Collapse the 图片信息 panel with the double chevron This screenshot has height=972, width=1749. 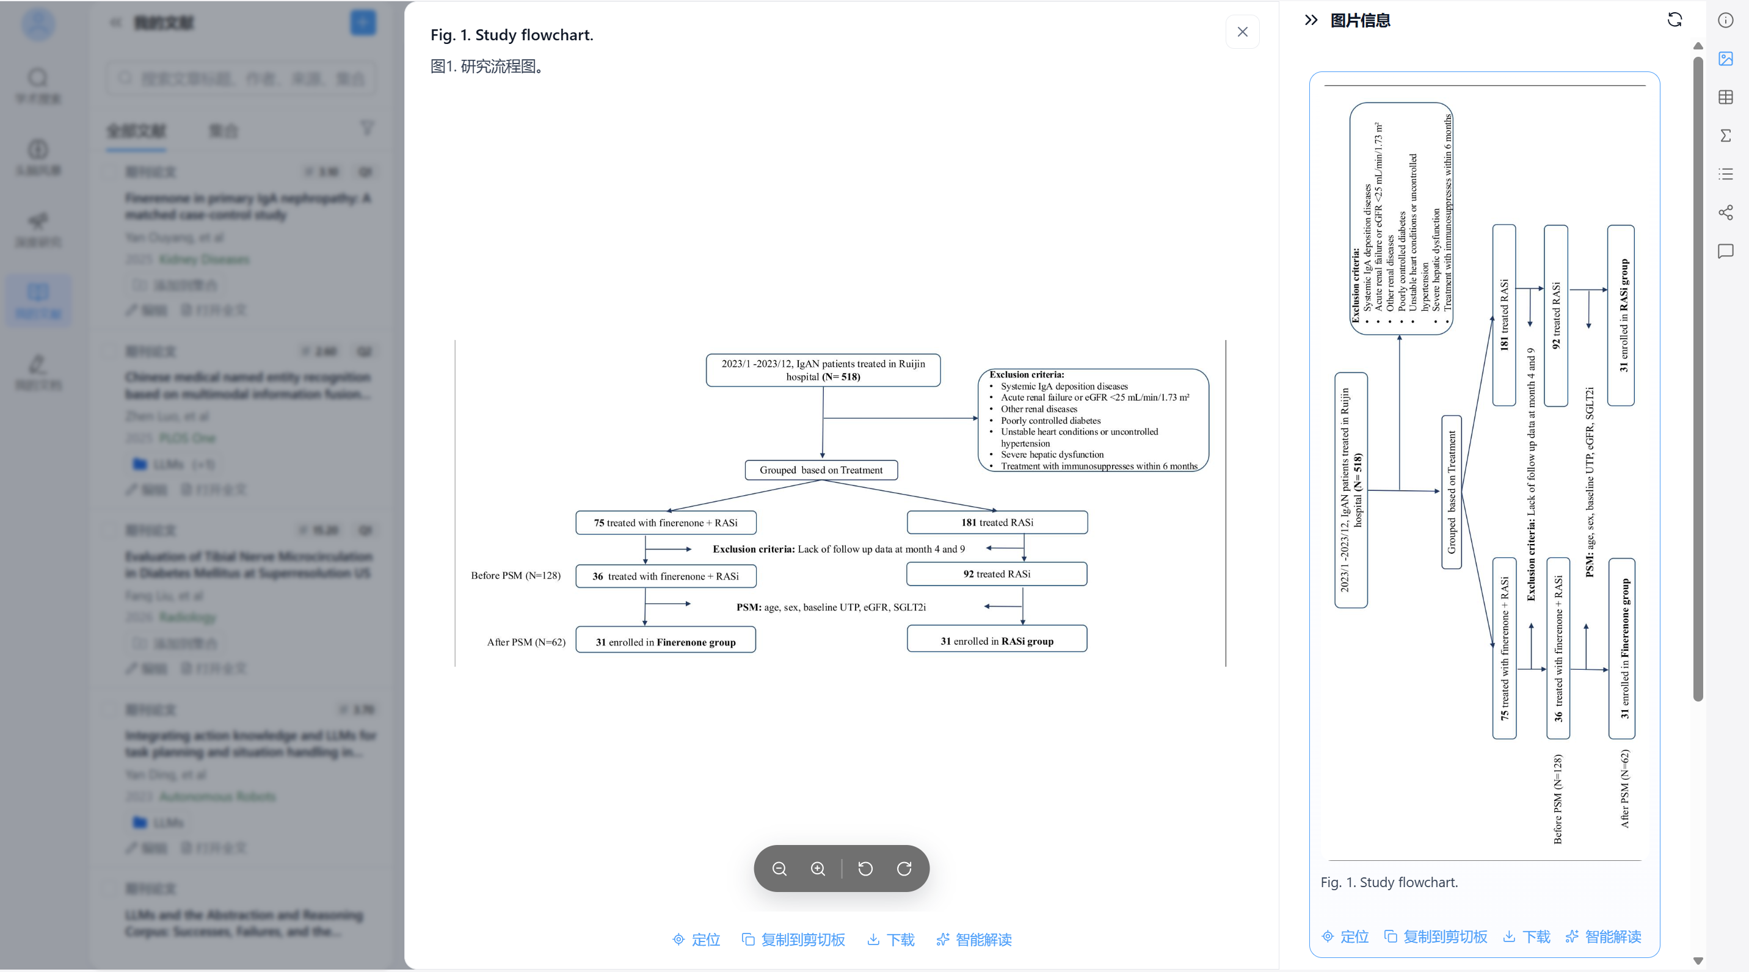click(x=1311, y=20)
